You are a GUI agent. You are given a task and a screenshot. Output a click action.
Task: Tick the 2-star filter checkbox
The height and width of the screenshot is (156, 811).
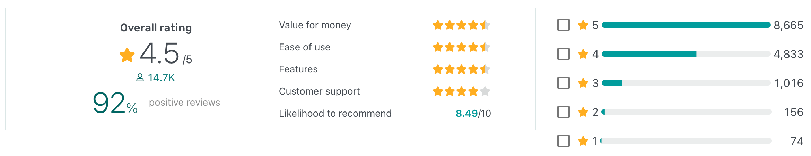tap(563, 112)
